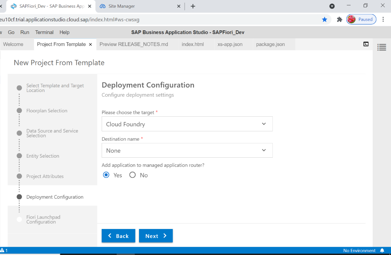Close the Project From Template editor tab
Viewport: 391px width, 255px height.
coord(91,44)
